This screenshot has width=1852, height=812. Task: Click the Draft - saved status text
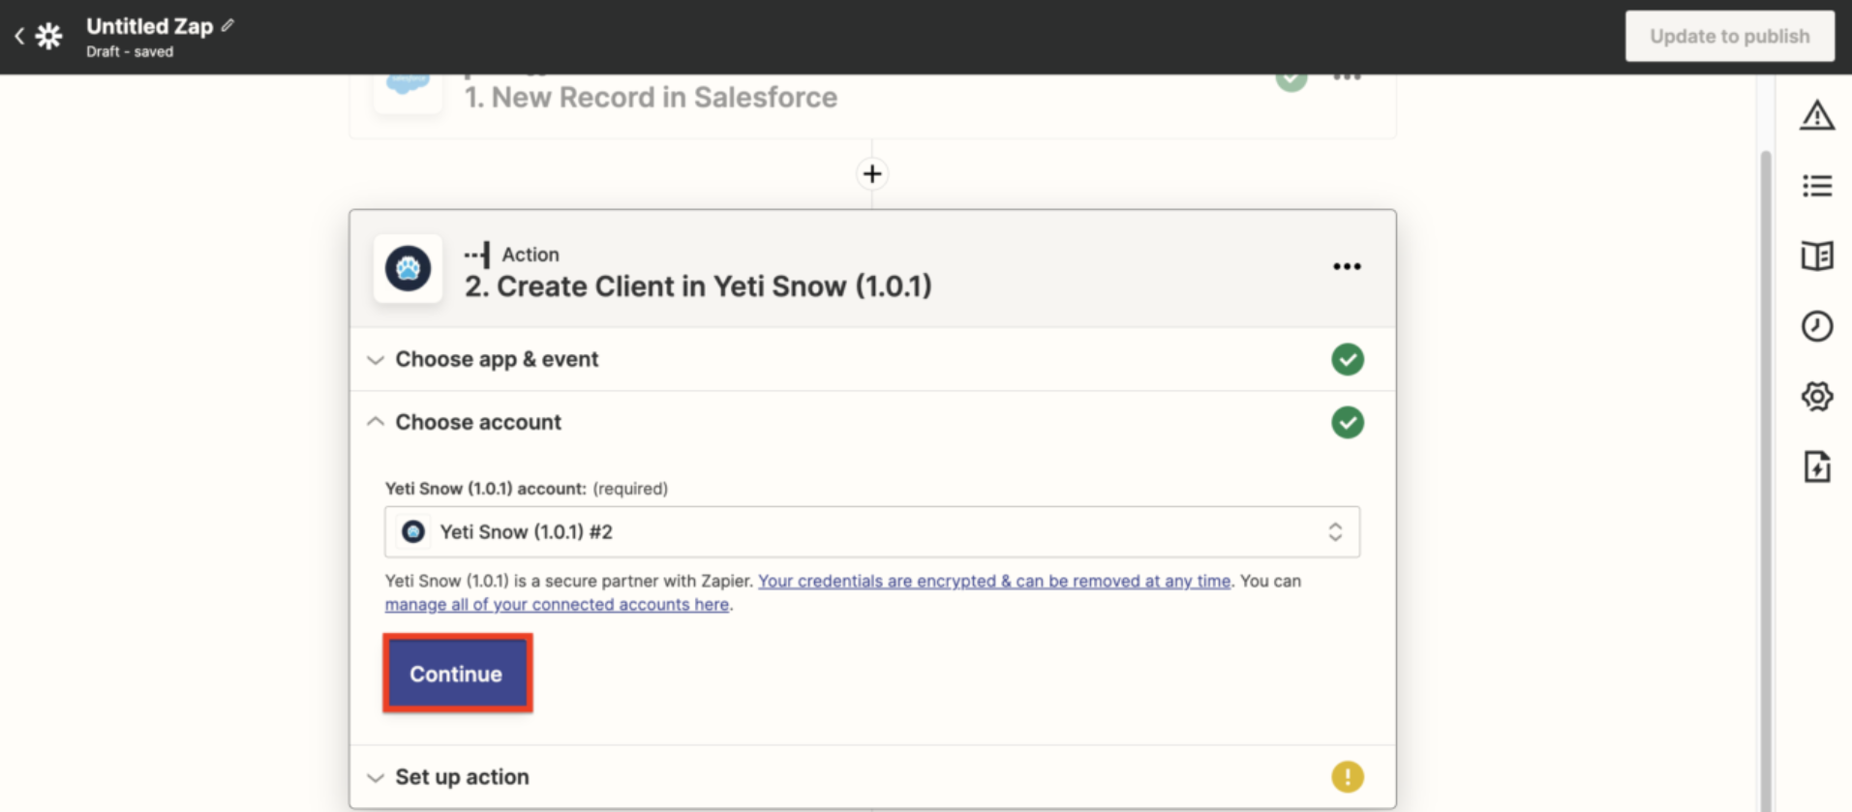click(130, 51)
